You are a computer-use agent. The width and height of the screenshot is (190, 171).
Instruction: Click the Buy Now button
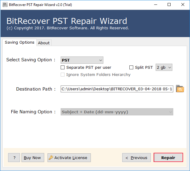coord(33,158)
